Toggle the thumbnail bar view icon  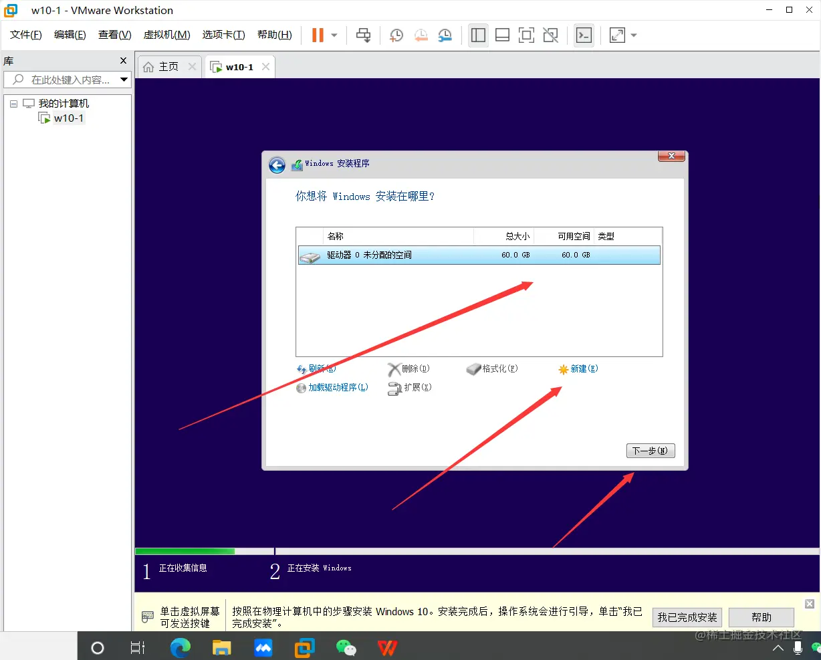(x=502, y=35)
